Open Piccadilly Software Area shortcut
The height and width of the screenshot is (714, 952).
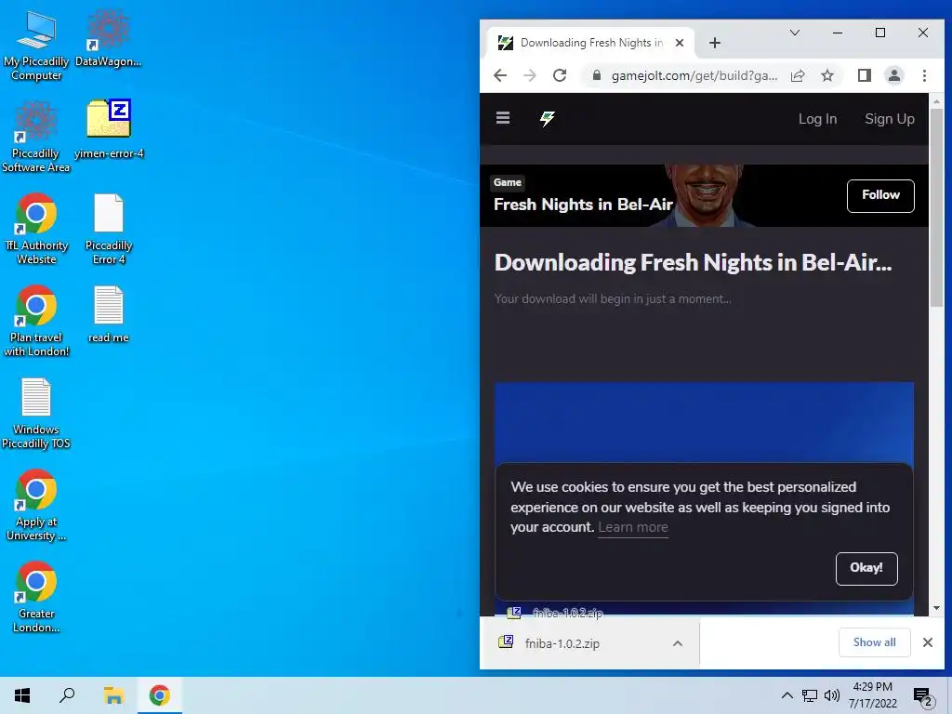[36, 138]
